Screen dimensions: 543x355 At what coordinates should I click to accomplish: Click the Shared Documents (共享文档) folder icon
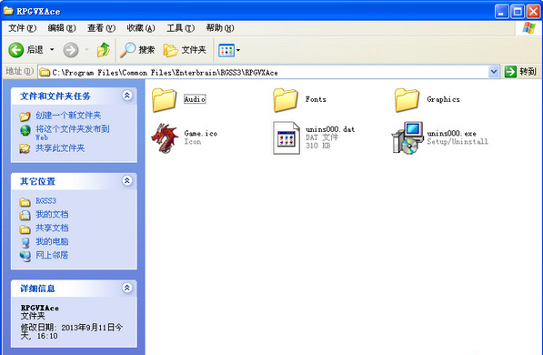pyautogui.click(x=25, y=228)
